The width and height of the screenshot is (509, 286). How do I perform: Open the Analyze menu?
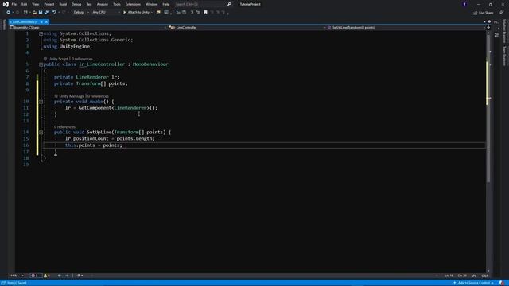[103, 4]
